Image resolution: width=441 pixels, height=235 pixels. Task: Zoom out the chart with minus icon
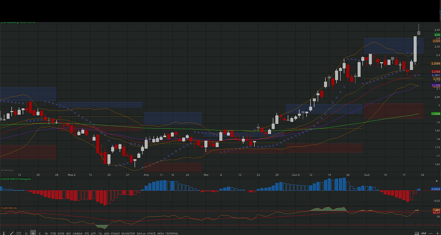coord(430,233)
